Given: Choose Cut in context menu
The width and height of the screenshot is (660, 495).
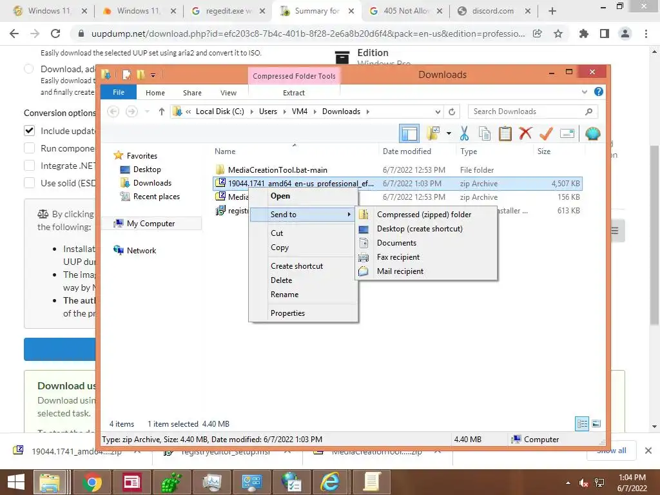Looking at the screenshot, I should pyautogui.click(x=303, y=233).
